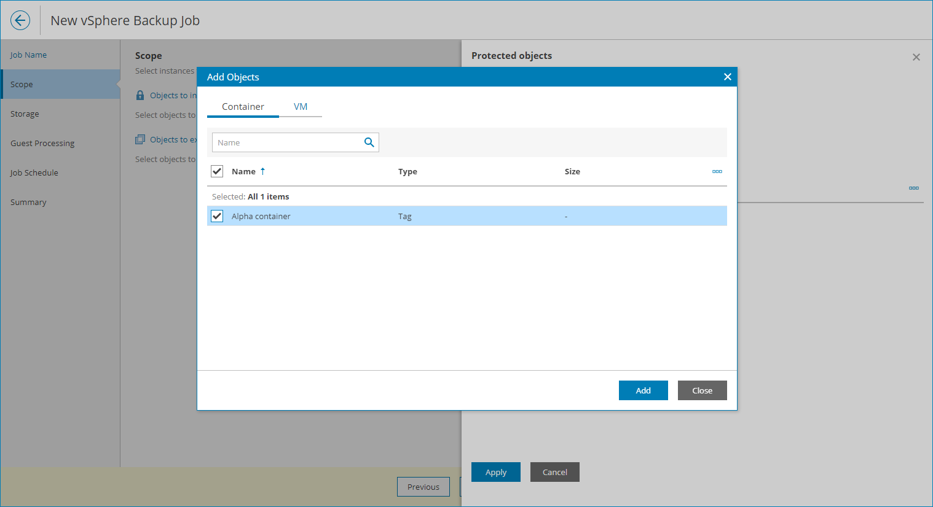This screenshot has width=933, height=507.
Task: Click the Objects to include link
Action: pyautogui.click(x=173, y=95)
